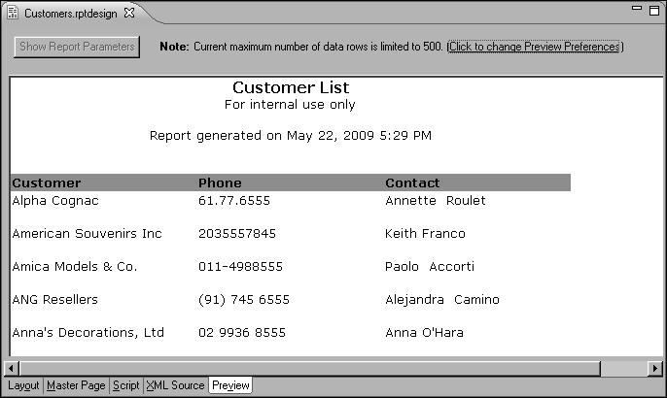This screenshot has height=398, width=667.
Task: Open the Master Page tab
Action: point(76,385)
